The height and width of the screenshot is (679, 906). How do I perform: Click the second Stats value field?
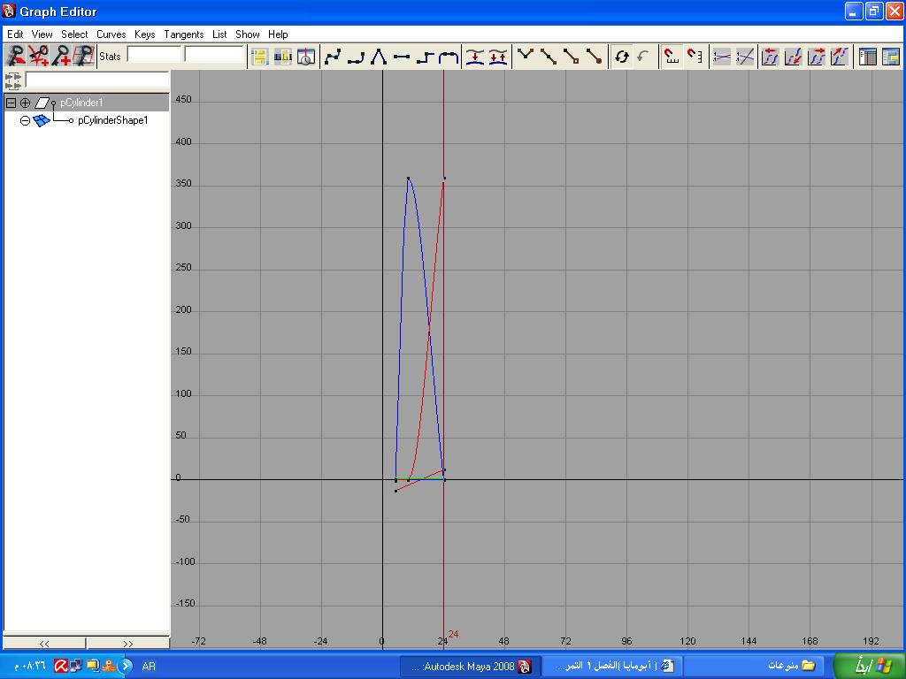[214, 55]
